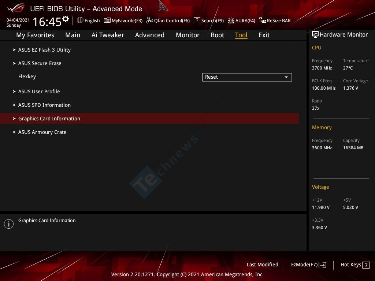Click Last Modified button
This screenshot has height=281, width=375.
tap(262, 265)
